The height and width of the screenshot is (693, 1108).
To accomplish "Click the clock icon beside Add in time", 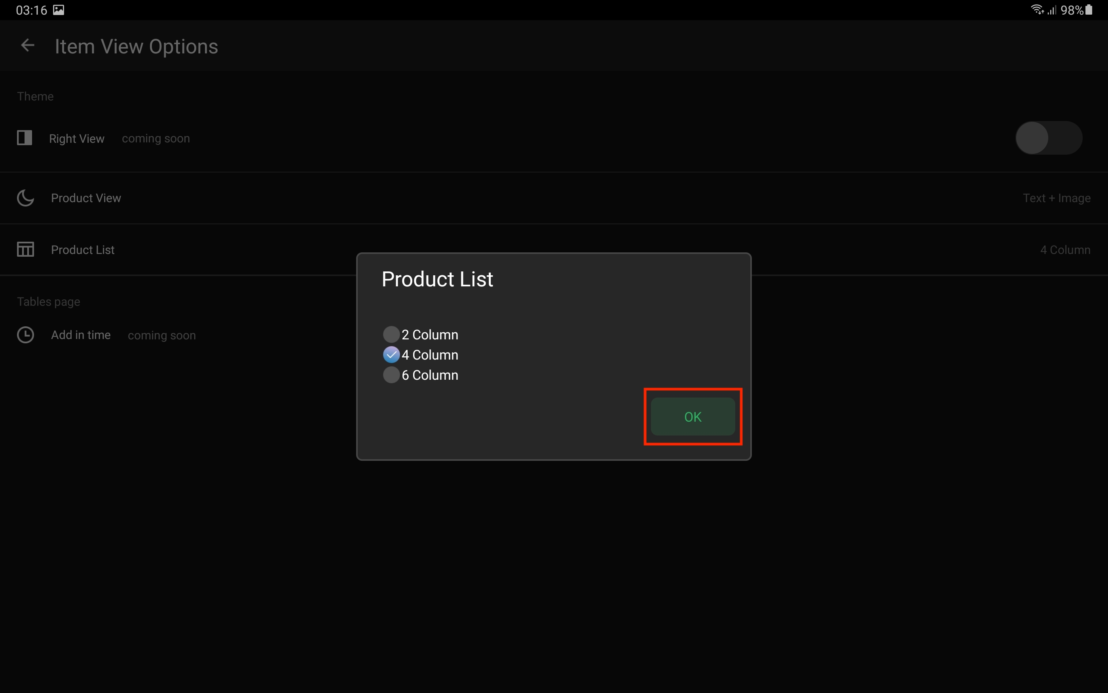I will 25,335.
